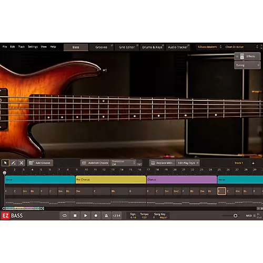Screen dimensions: 263x263
Task: Click the stepper arrows beside EZbass Modern
Action: pos(220,47)
